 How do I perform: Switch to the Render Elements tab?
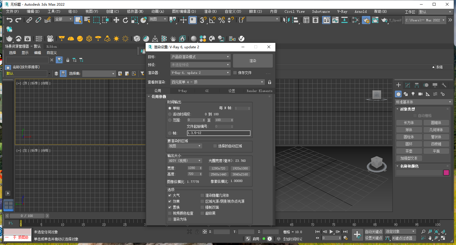(259, 91)
